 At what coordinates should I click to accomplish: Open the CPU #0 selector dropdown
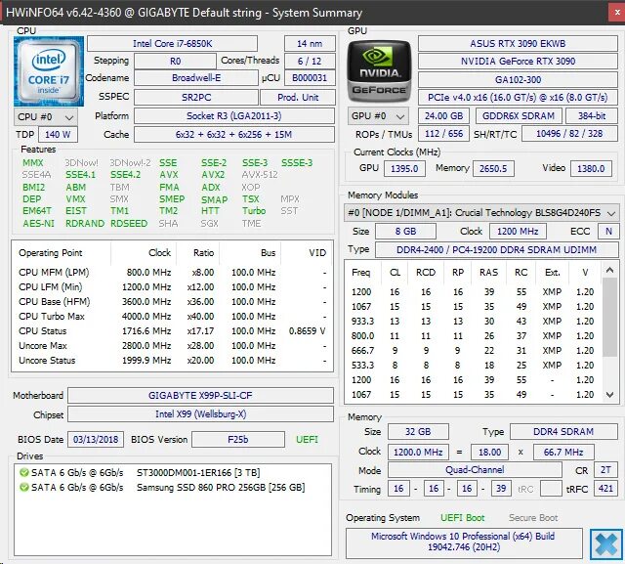click(46, 117)
